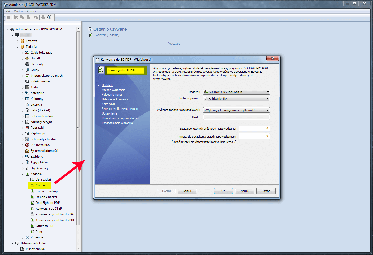Click the Print icon in the toolbar
The image size is (373, 255).
tap(43, 17)
